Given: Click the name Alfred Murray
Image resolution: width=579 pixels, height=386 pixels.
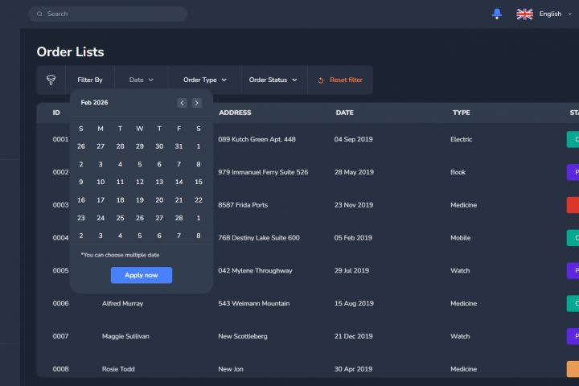Looking at the screenshot, I should tap(122, 303).
